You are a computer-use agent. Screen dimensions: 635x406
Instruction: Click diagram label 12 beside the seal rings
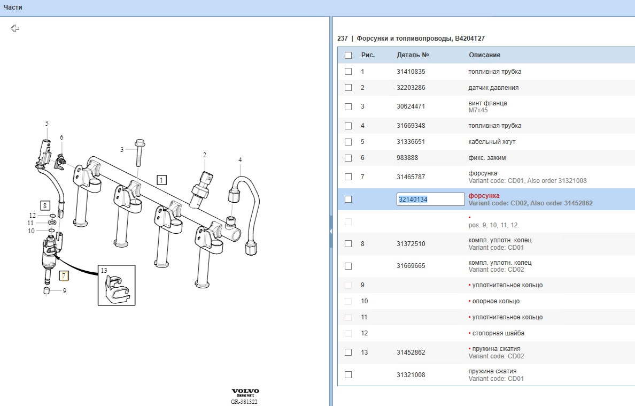coord(33,215)
